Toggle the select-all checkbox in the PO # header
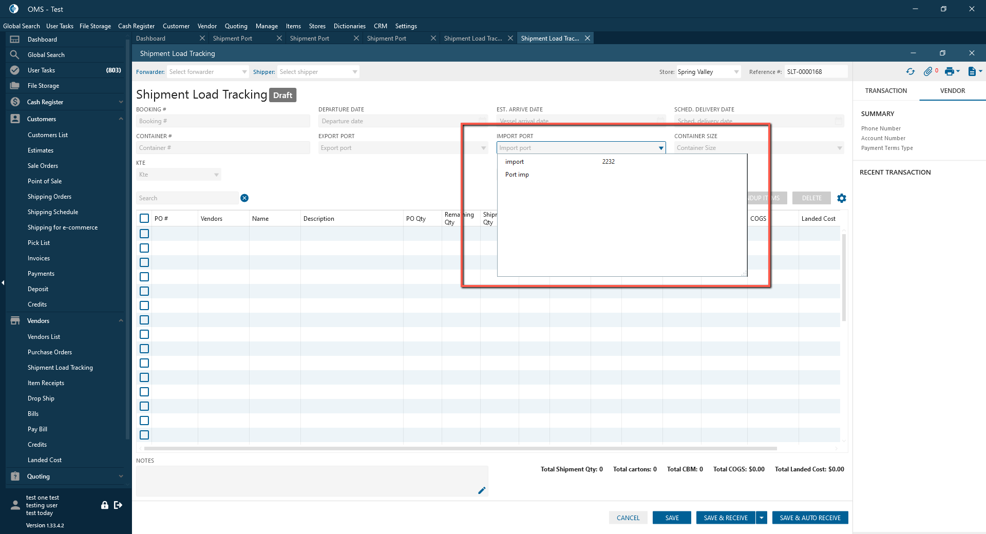The width and height of the screenshot is (986, 534). (x=144, y=218)
